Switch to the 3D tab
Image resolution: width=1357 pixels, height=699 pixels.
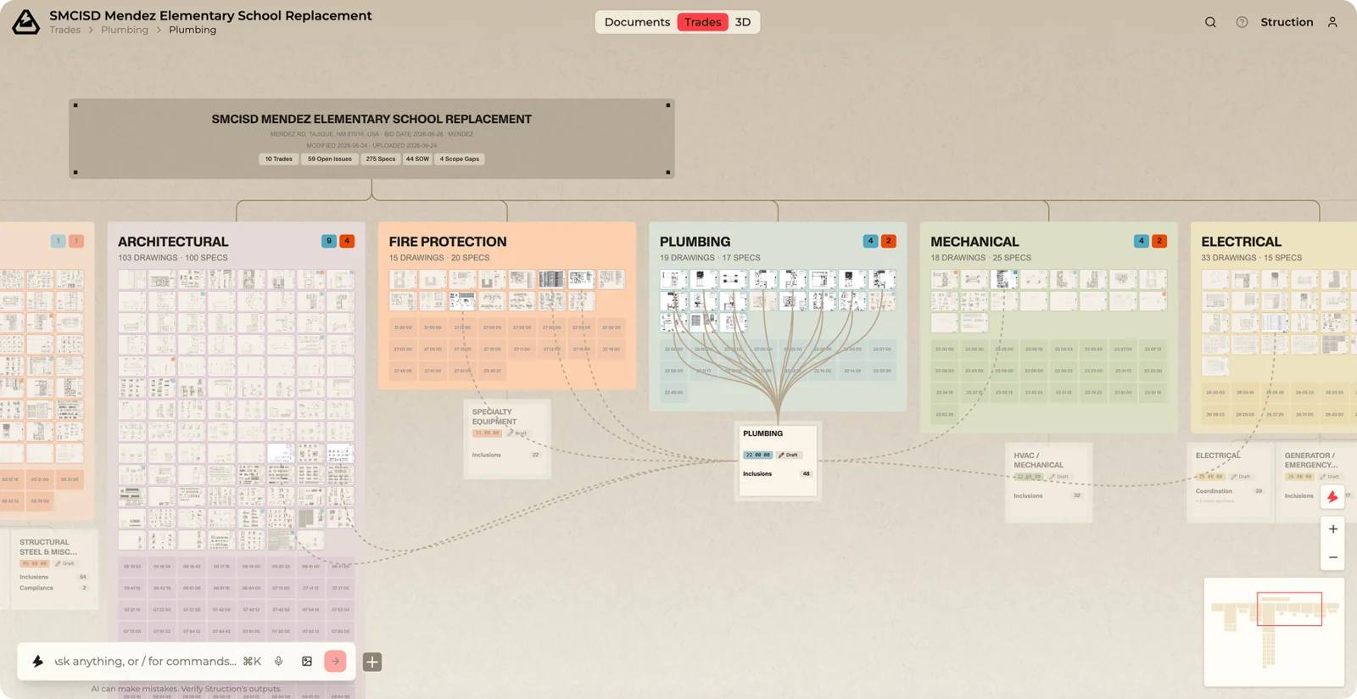pos(743,22)
